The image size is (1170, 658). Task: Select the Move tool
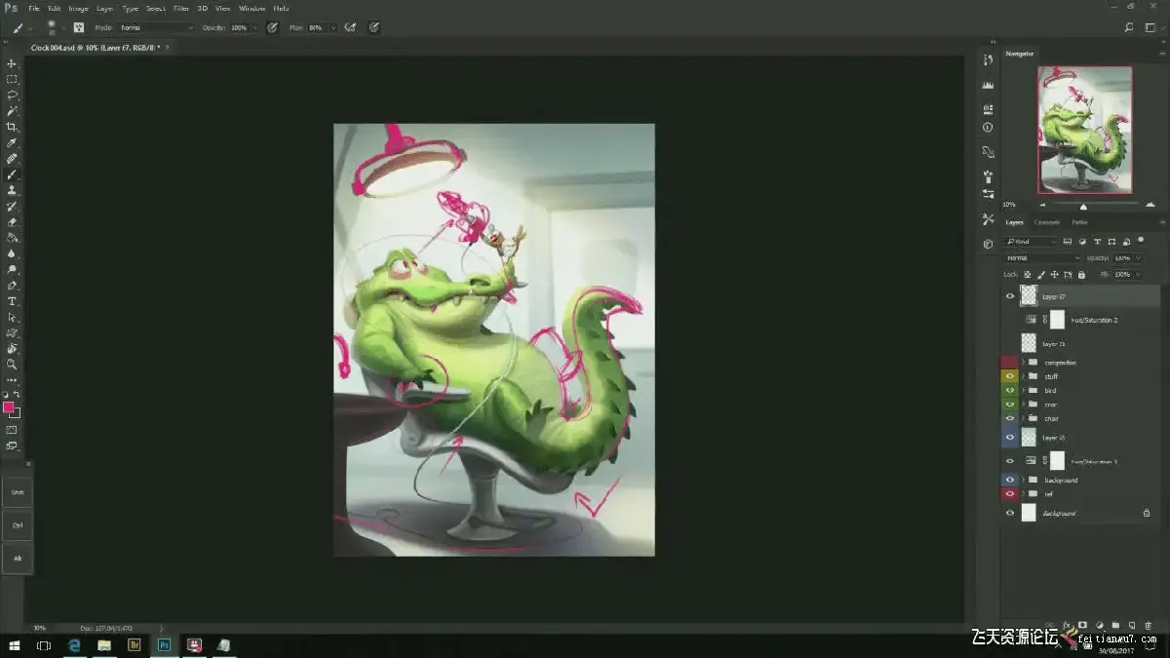point(12,63)
